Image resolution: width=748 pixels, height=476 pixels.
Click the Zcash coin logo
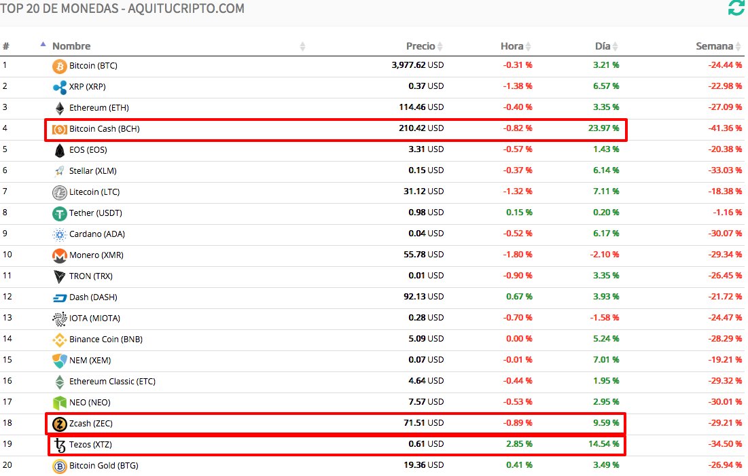tap(60, 424)
